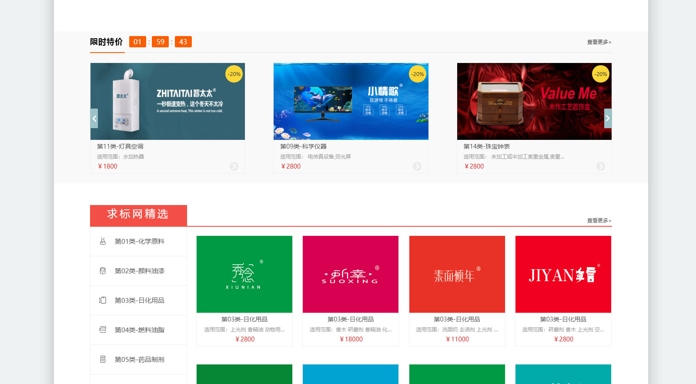The width and height of the screenshot is (696, 384).
Task: Click the left carousel arrow
Action: pos(94,119)
